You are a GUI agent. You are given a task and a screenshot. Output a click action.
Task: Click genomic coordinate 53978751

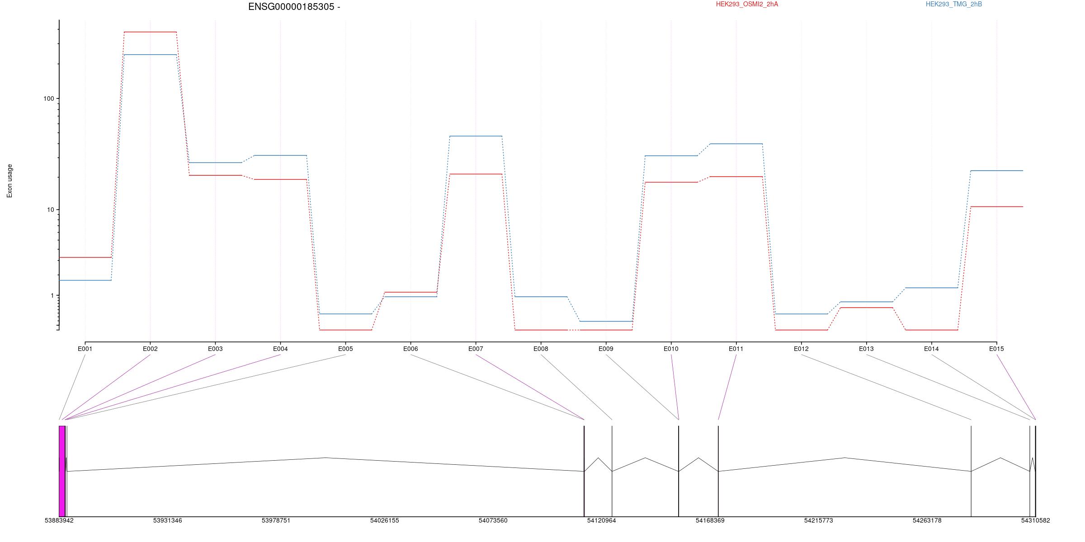pyautogui.click(x=276, y=520)
